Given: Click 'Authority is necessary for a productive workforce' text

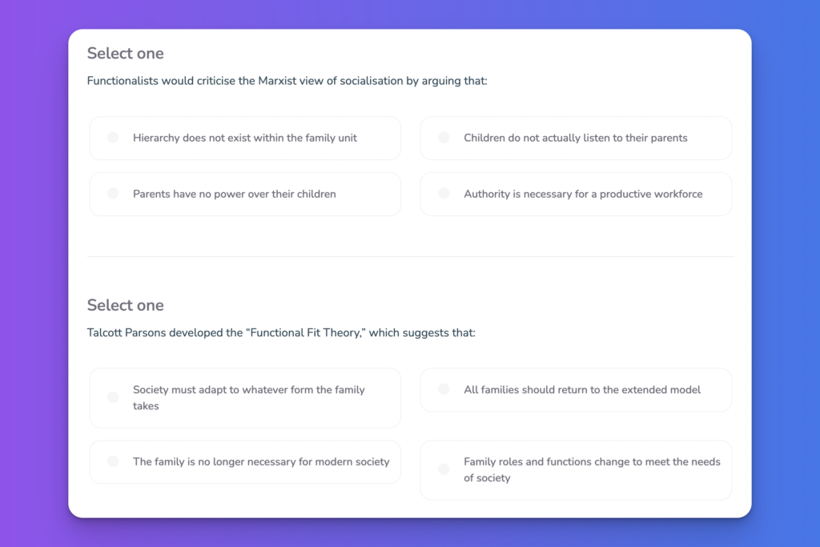Looking at the screenshot, I should coord(583,194).
